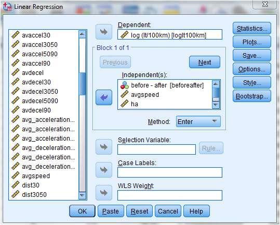Click down arrow of Independents scrollbar
The height and width of the screenshot is (225, 280).
(x=216, y=105)
